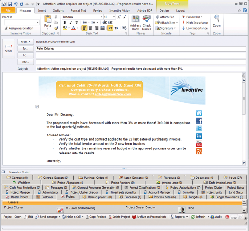
Task: Open the Signature dropdown
Action: click(166, 28)
